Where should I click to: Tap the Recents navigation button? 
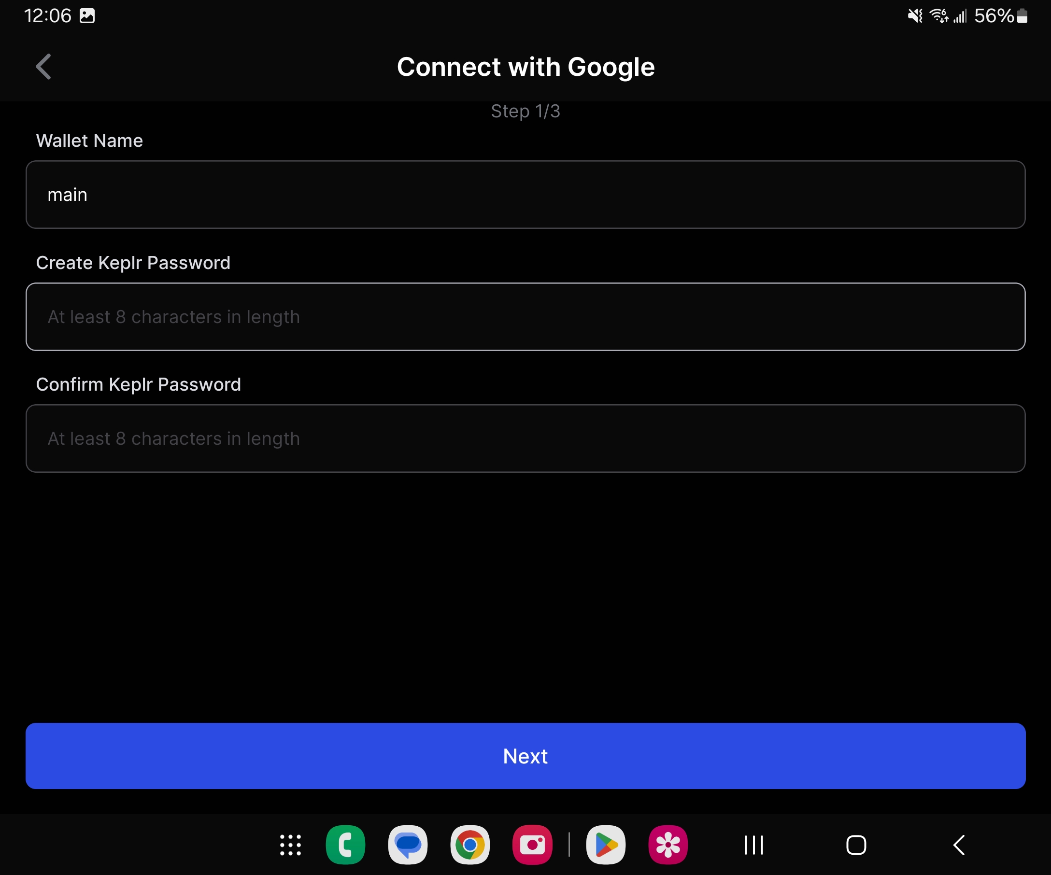click(754, 845)
